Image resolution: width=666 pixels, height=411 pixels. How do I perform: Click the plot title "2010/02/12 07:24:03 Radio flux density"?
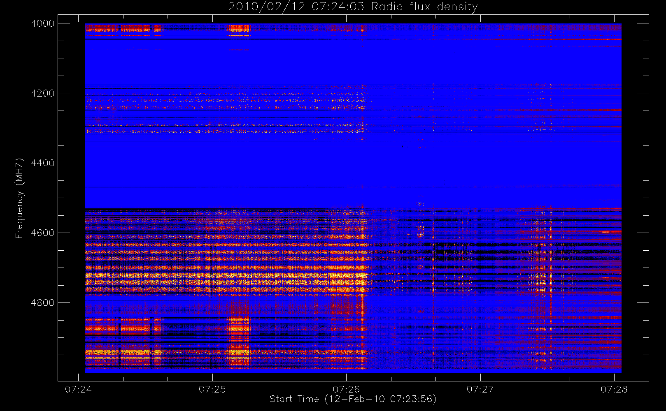(x=353, y=7)
